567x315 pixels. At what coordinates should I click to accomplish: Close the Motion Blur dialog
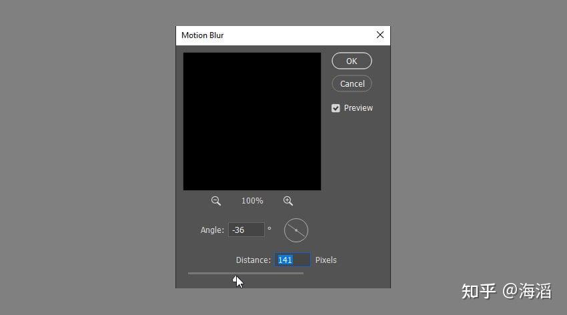pyautogui.click(x=380, y=35)
